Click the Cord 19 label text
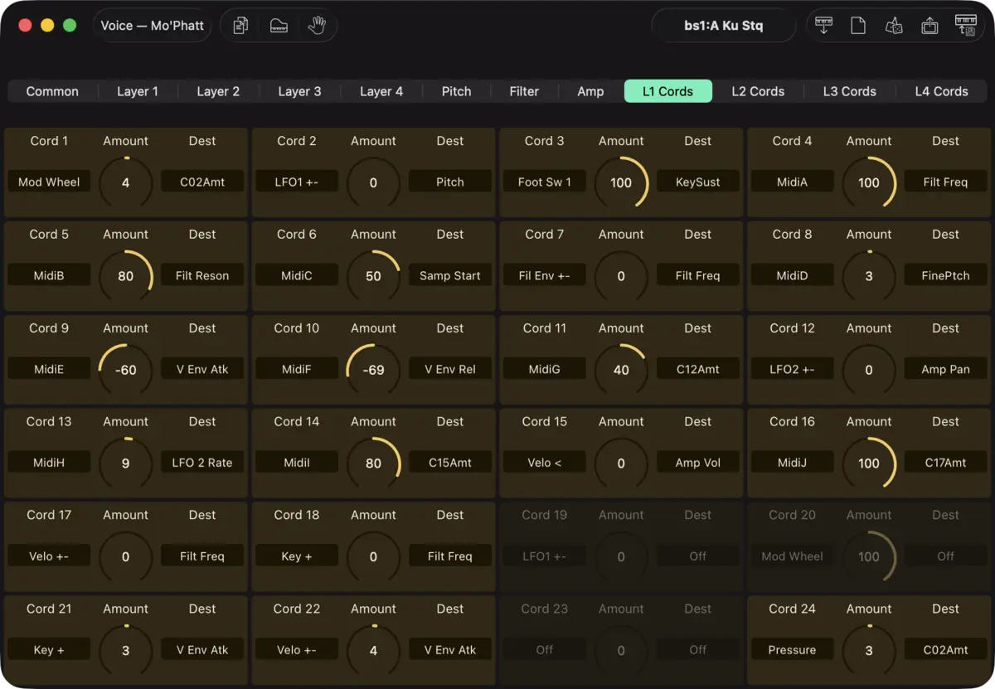Screen dimensions: 995x689 [x=545, y=515]
